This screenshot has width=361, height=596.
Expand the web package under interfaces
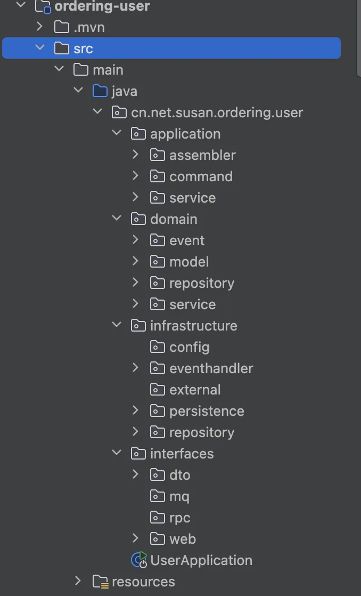click(x=135, y=539)
